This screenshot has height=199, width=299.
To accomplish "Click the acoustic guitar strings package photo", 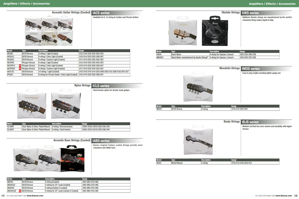I will 49,31.
